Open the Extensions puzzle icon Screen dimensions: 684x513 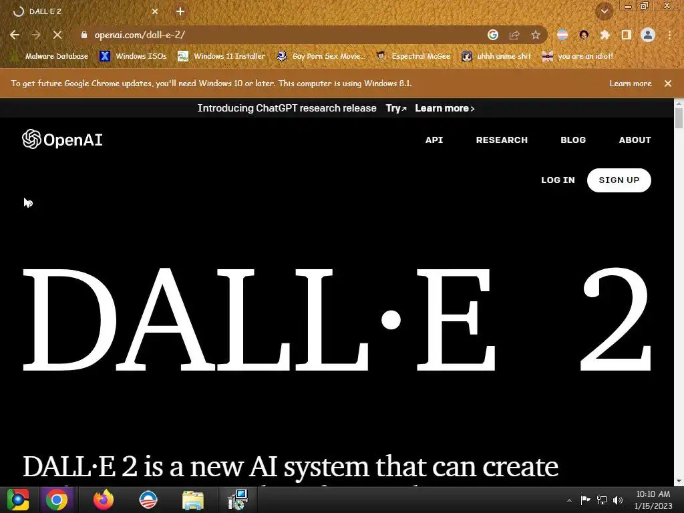tap(605, 35)
